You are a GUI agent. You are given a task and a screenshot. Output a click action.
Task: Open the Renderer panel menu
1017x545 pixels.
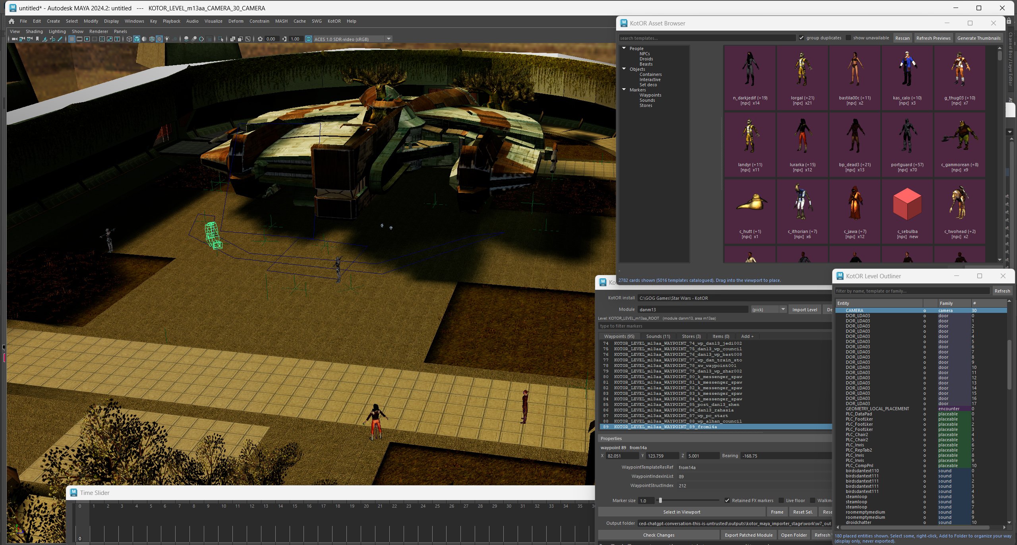click(x=99, y=31)
